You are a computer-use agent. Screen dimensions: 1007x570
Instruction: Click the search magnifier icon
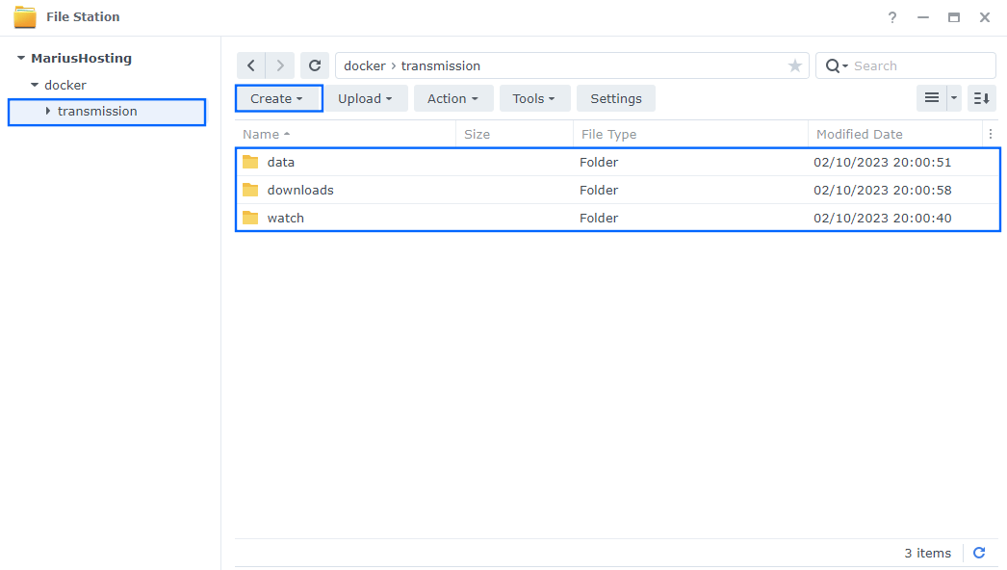tap(833, 65)
